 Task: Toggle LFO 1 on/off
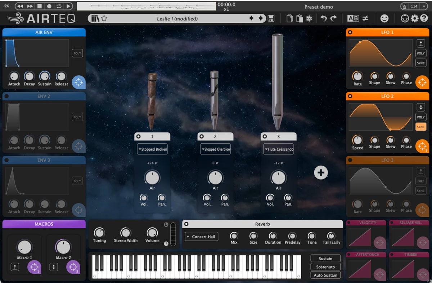point(350,32)
